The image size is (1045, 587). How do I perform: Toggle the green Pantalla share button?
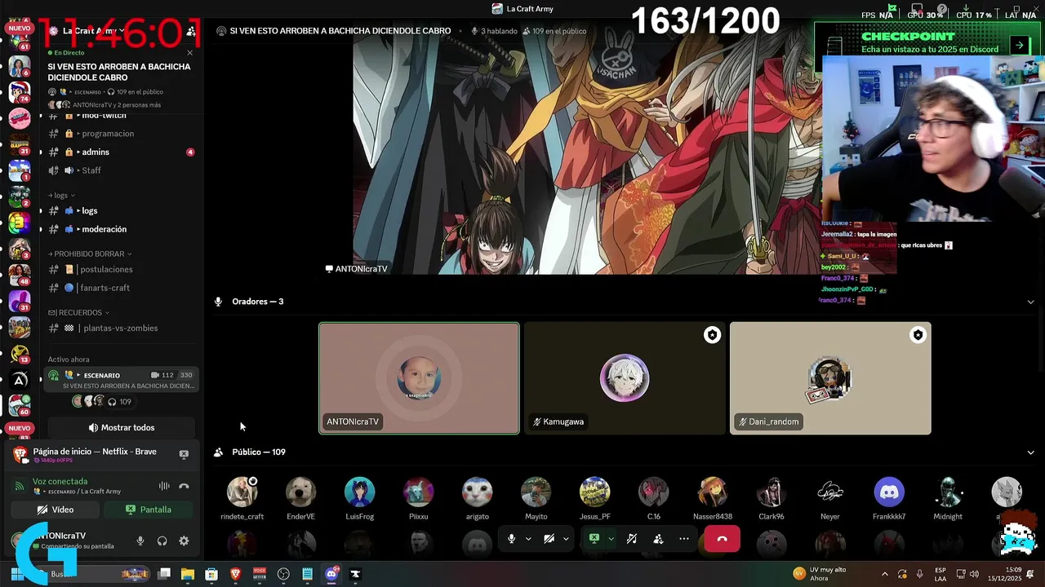point(148,510)
